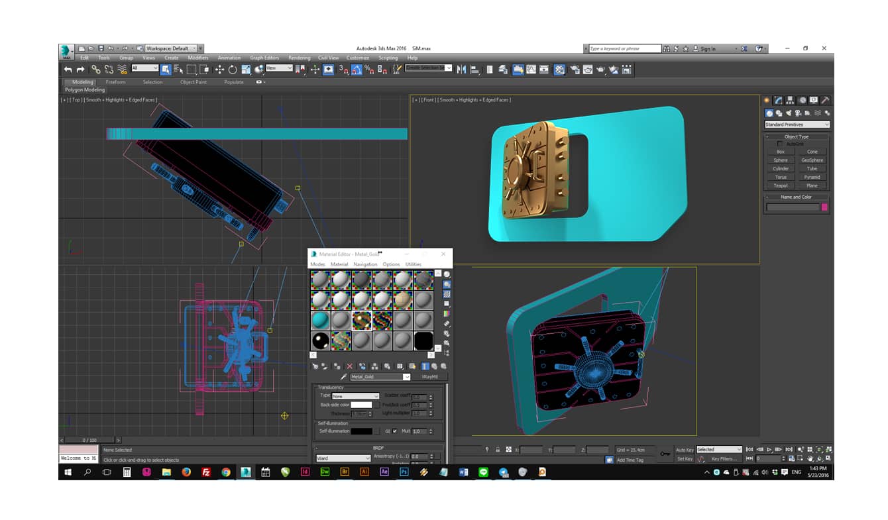
Task: Open the Workspace: Default dropdown
Action: pos(171,48)
